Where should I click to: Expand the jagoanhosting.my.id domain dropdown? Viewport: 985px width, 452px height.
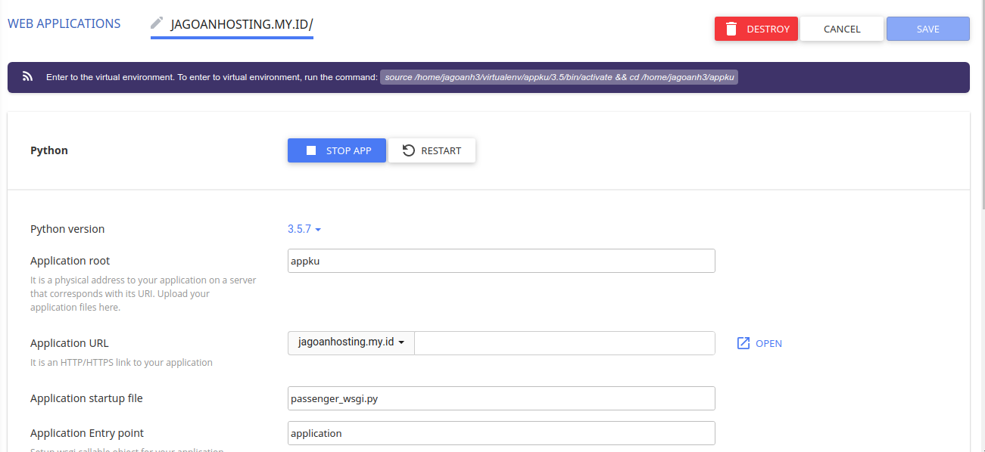click(351, 342)
